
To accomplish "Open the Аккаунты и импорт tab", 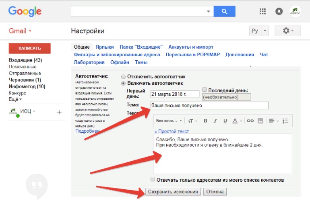I will click(x=191, y=47).
